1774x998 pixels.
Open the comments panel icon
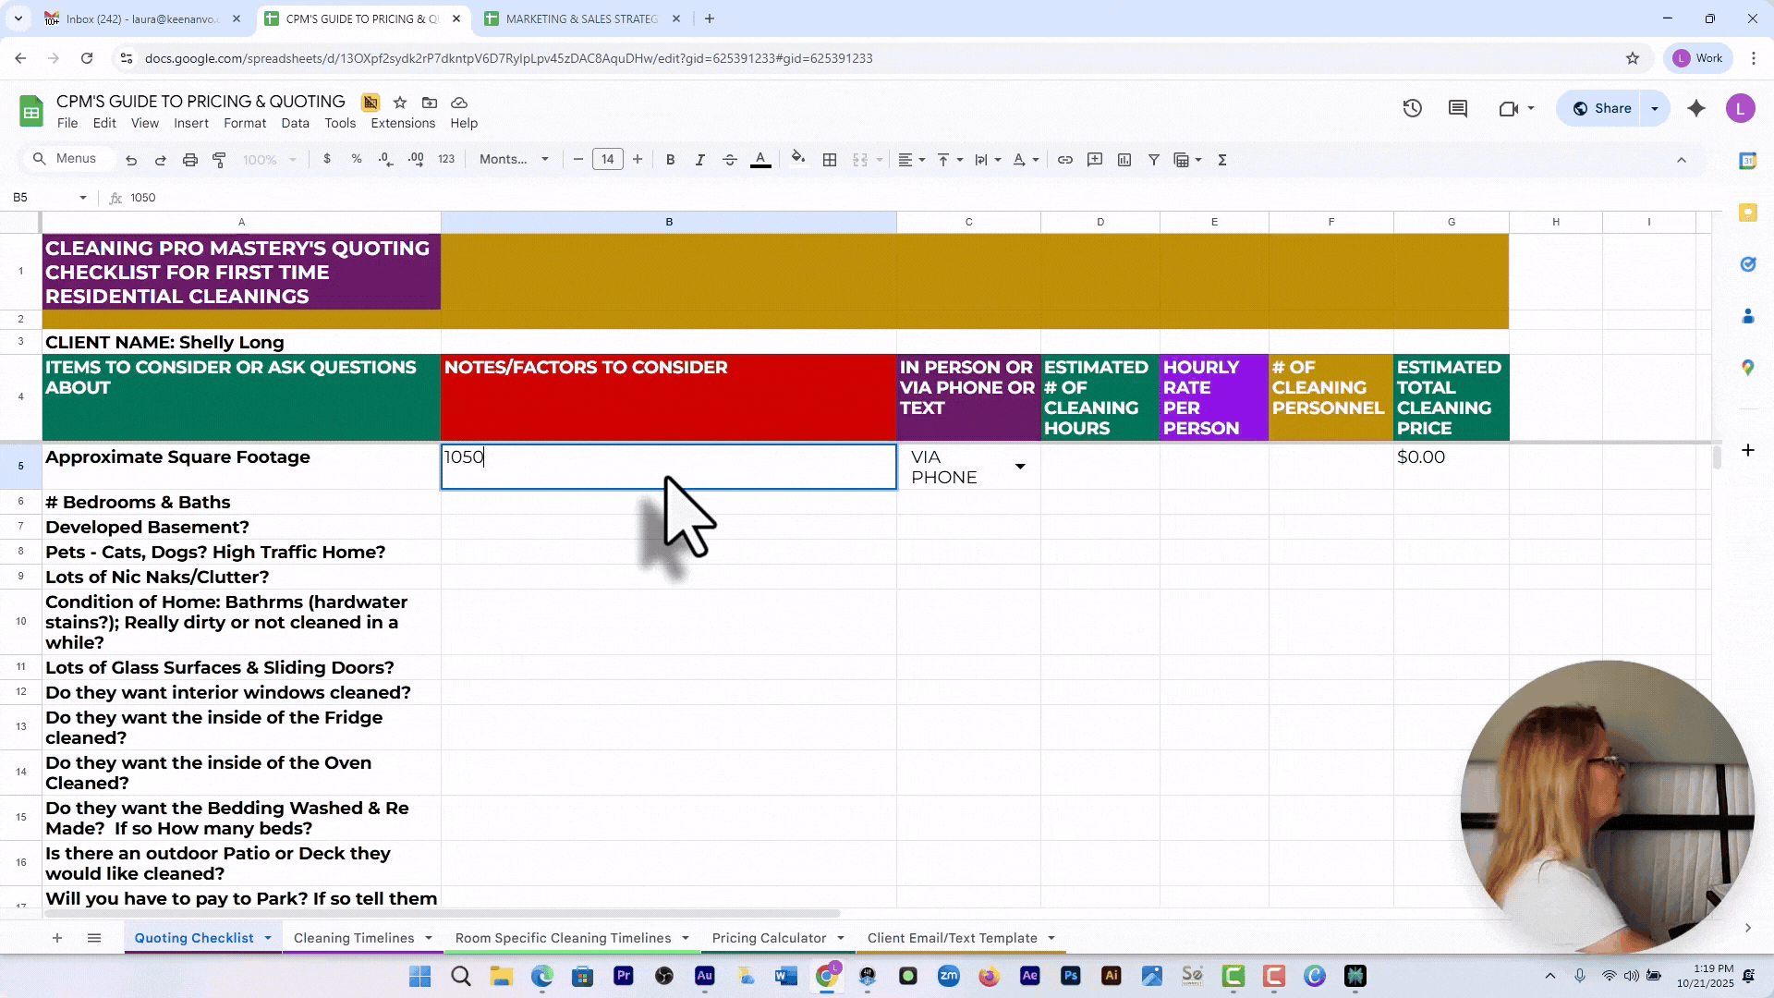pyautogui.click(x=1458, y=108)
